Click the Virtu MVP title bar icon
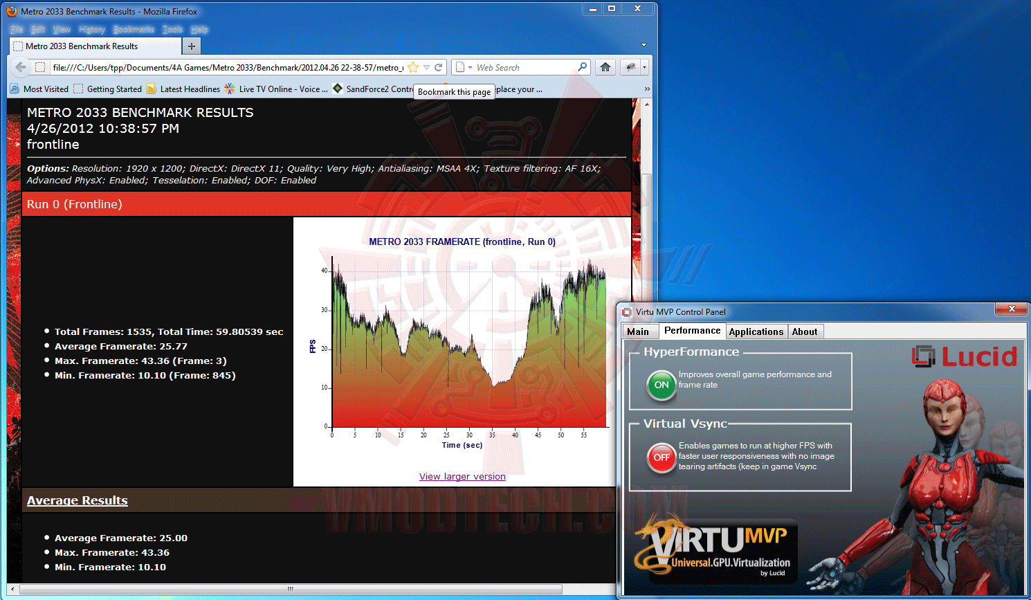The height and width of the screenshot is (600, 1031). click(627, 312)
